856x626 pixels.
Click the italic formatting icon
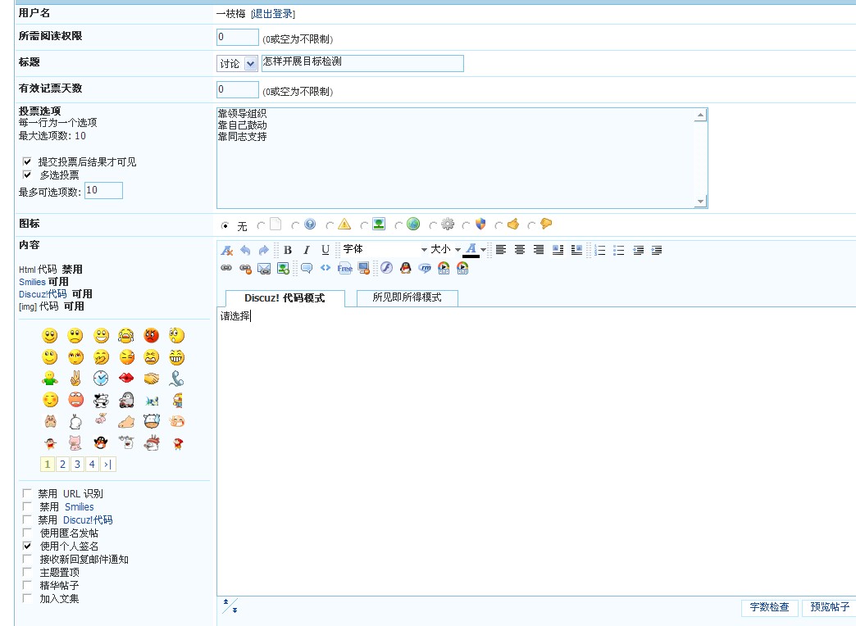[x=307, y=250]
